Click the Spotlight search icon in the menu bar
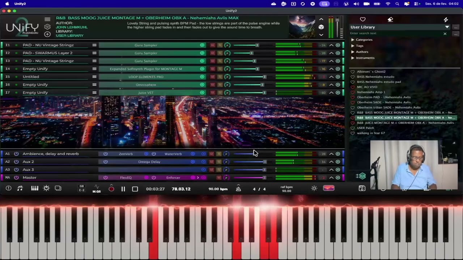Image resolution: width=463 pixels, height=260 pixels. point(397,4)
